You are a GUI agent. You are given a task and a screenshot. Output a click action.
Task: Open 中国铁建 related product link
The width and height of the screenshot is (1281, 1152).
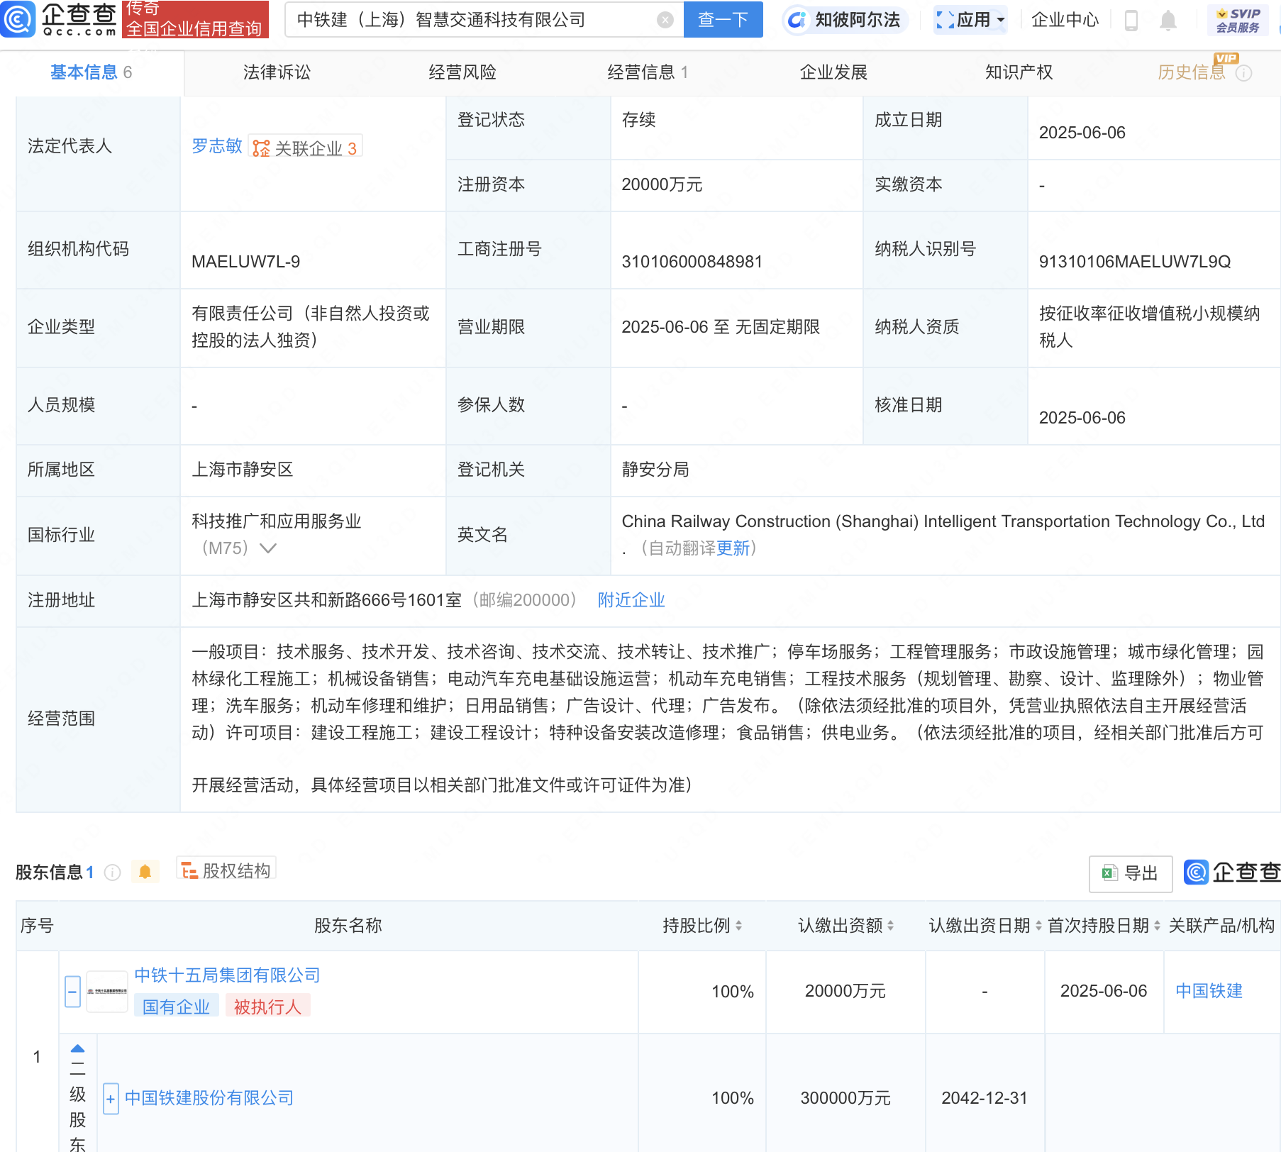click(1209, 991)
